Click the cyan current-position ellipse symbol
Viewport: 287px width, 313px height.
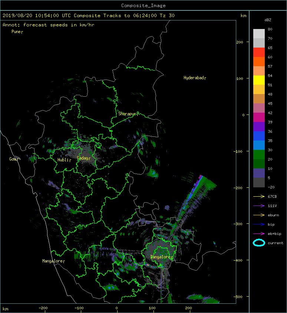click(259, 243)
